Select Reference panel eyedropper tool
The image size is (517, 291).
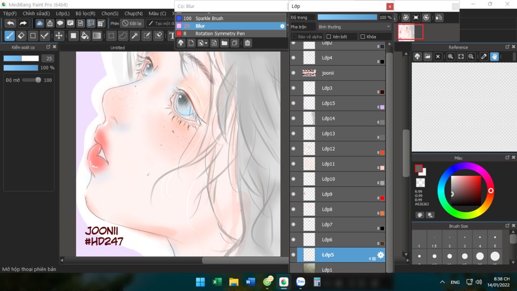[484, 57]
